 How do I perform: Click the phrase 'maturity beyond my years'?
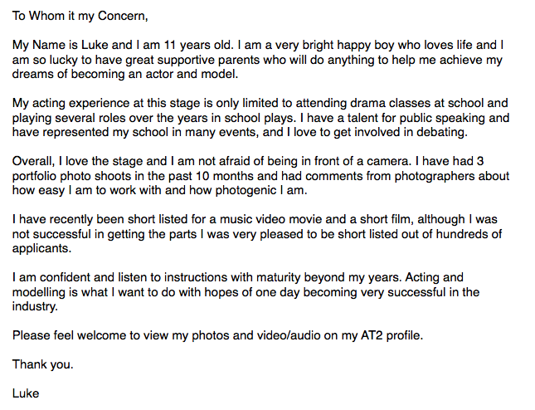328,277
